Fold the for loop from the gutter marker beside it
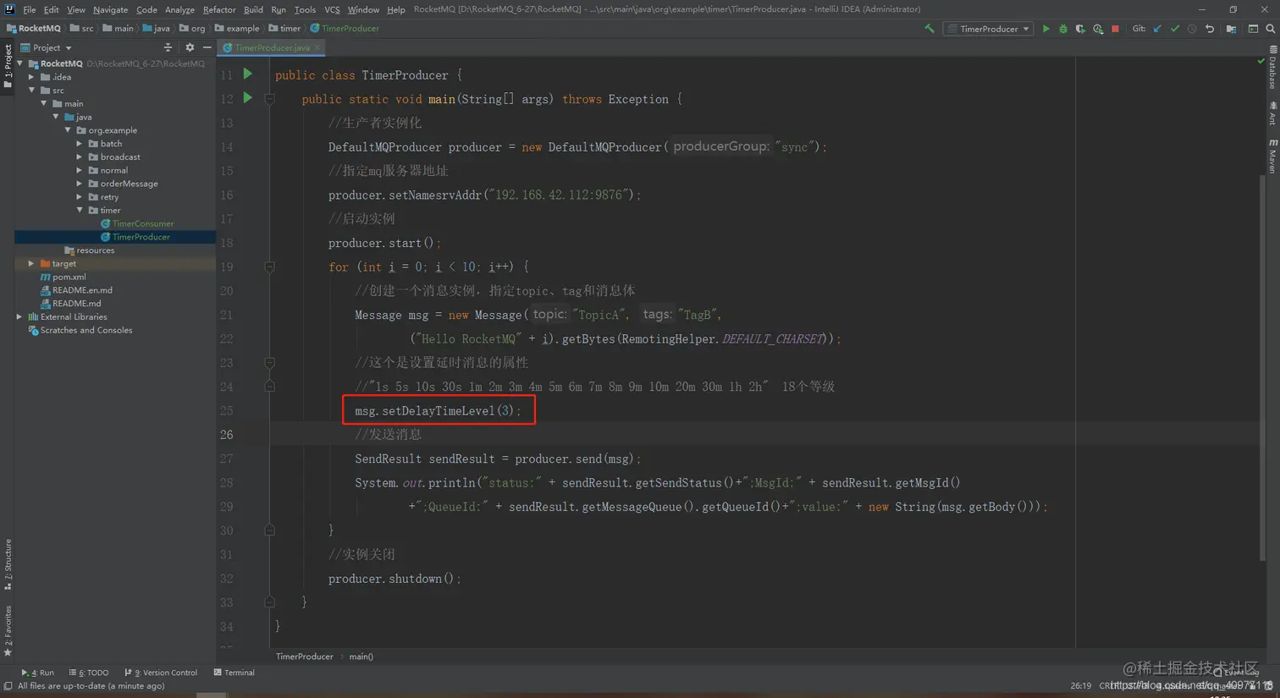 (x=269, y=267)
